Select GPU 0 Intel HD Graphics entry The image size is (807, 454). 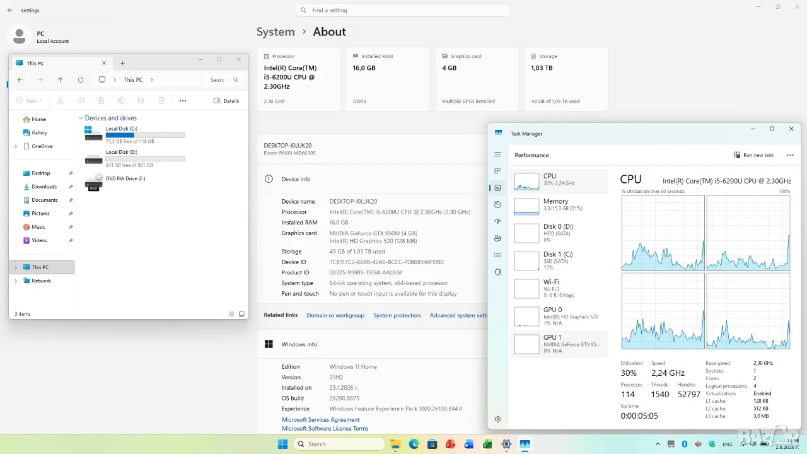coord(559,316)
